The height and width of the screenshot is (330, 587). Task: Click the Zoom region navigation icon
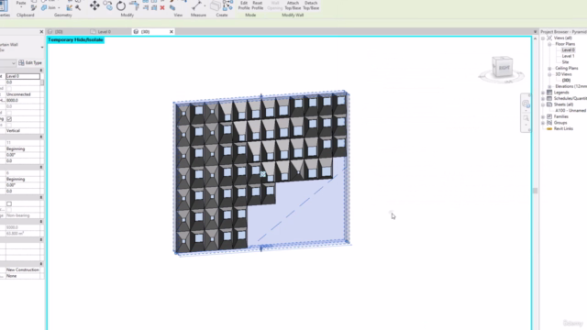[x=526, y=118]
